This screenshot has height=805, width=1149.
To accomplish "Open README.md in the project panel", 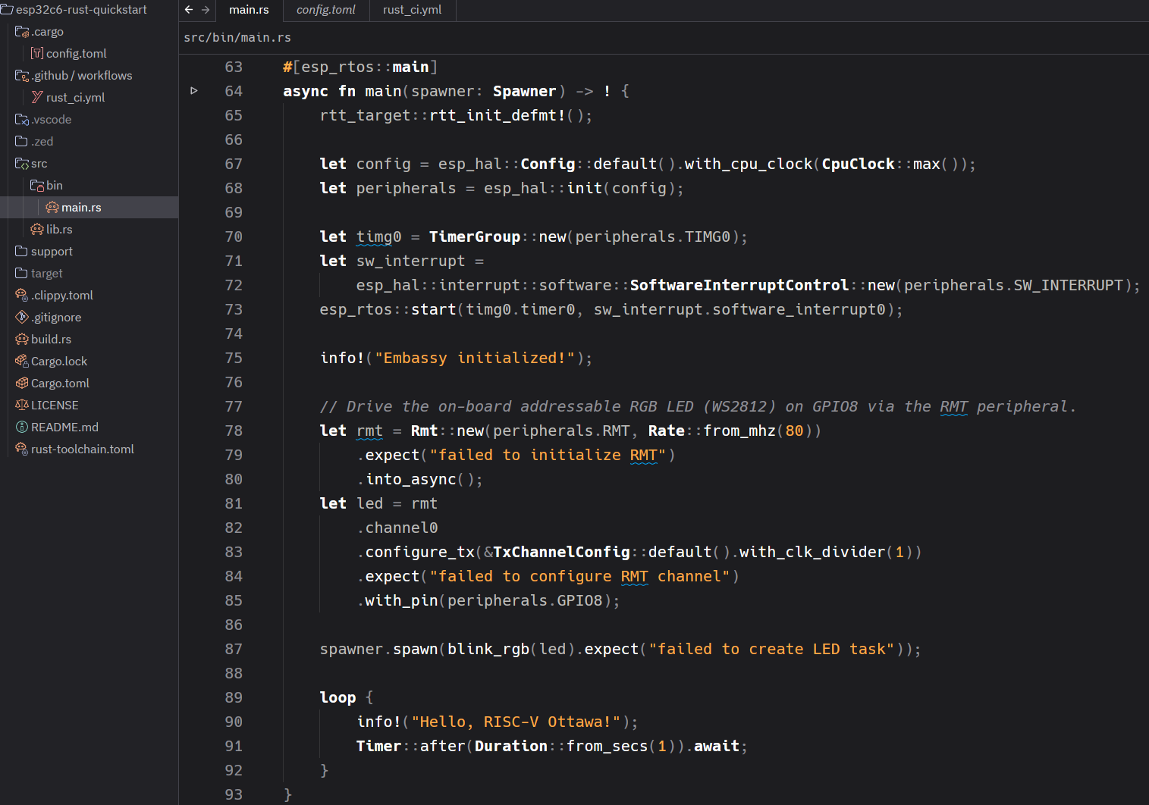I will pos(89,427).
